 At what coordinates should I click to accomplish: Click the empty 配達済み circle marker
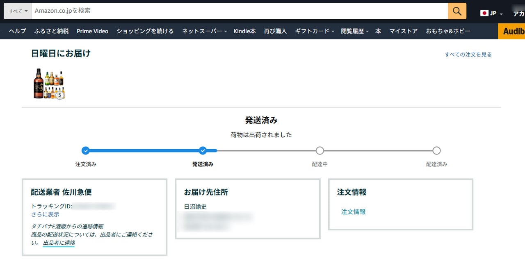tap(436, 150)
